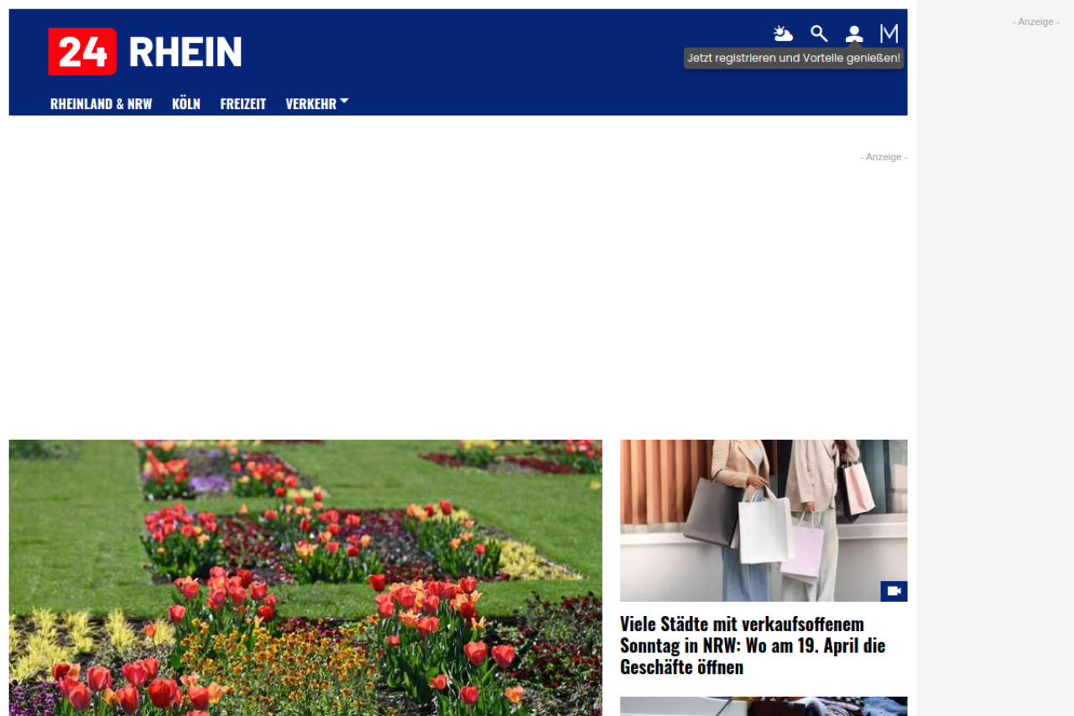
Task: Open the user account profile icon
Action: point(854,34)
